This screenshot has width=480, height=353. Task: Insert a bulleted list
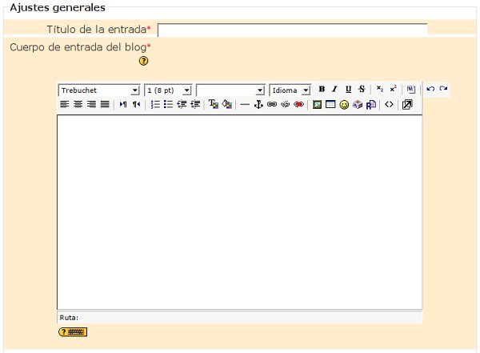point(168,105)
